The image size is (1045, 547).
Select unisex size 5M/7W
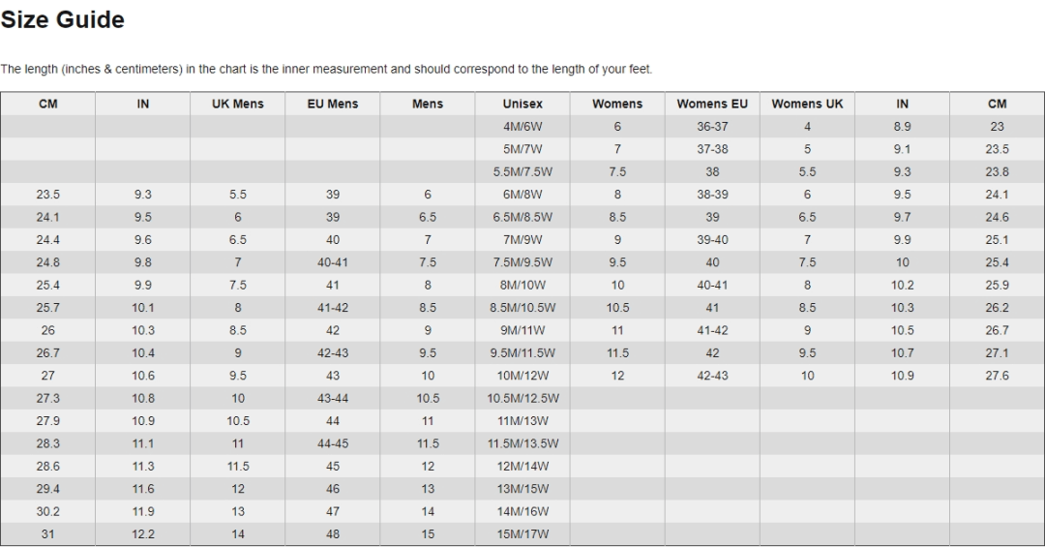click(522, 149)
